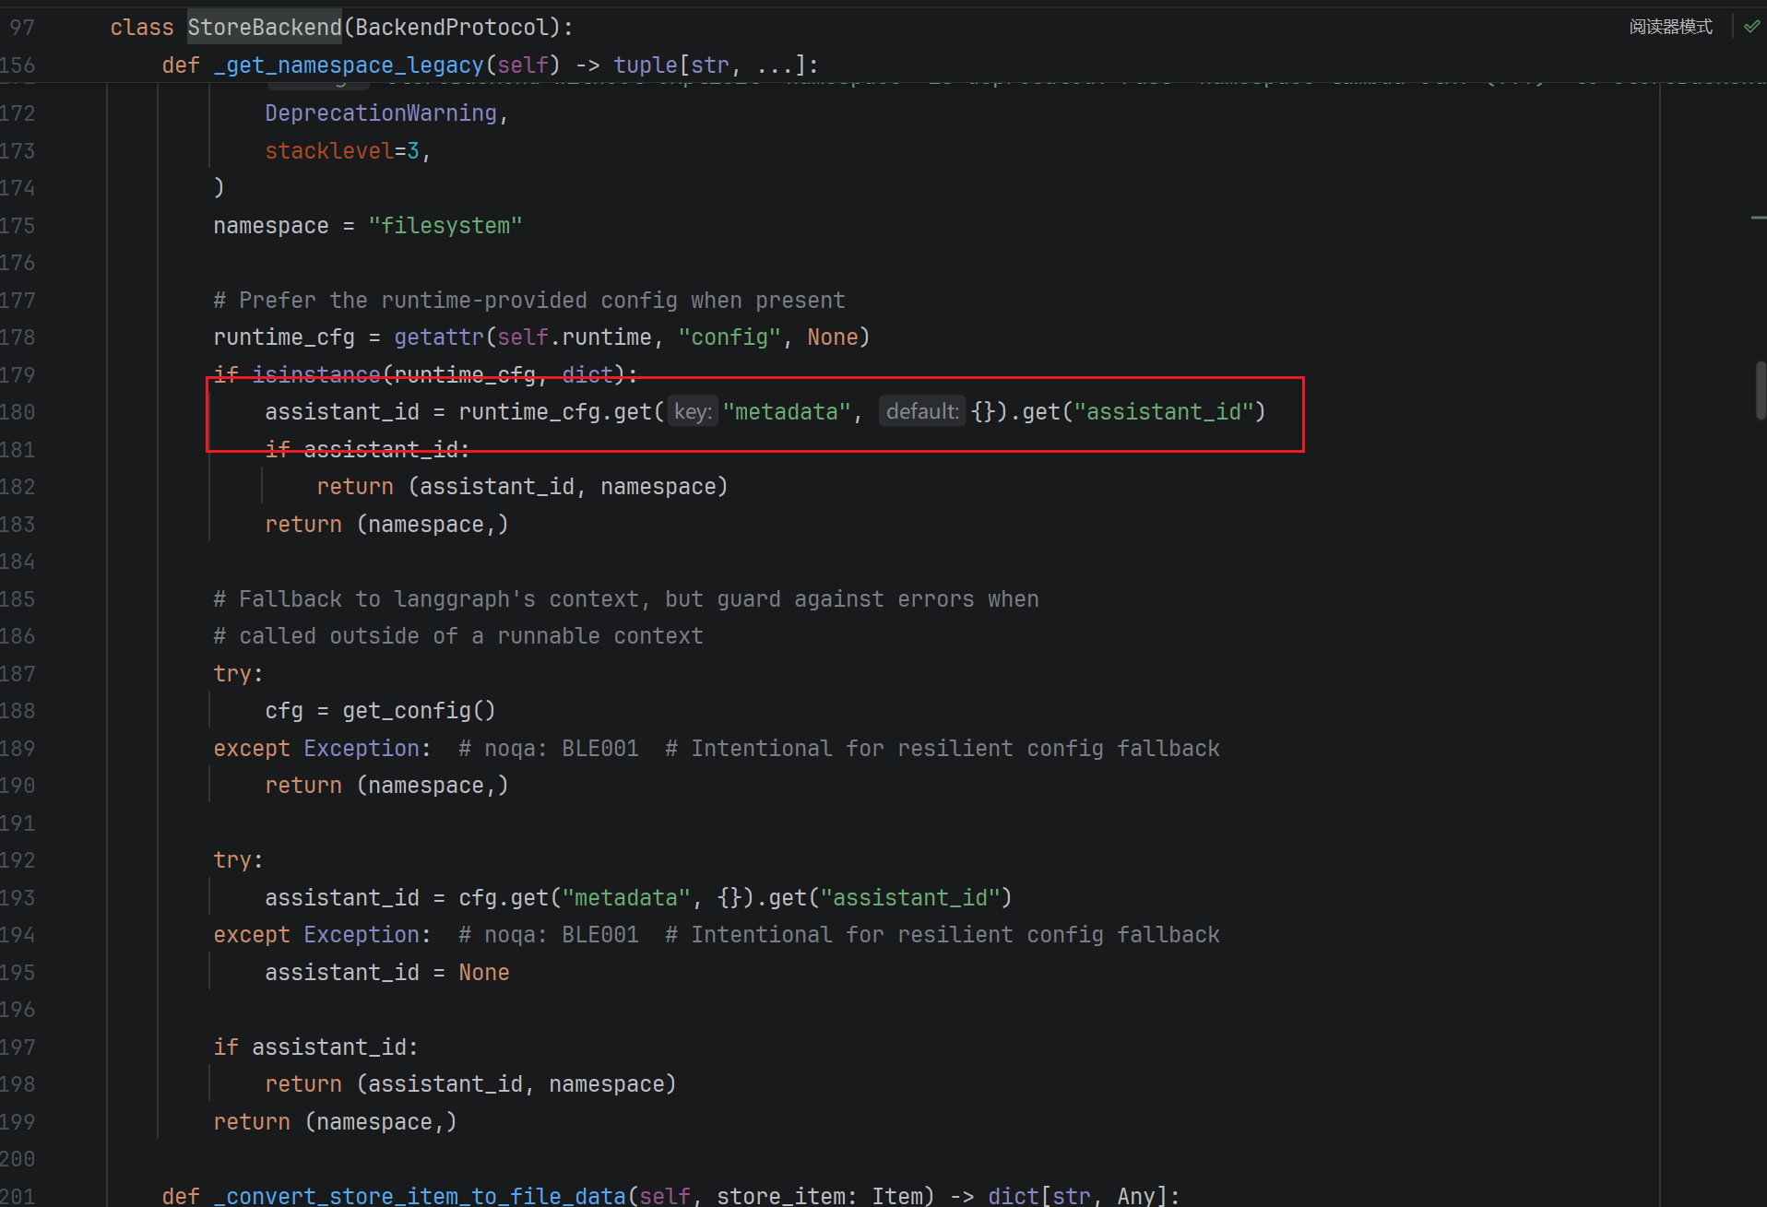The width and height of the screenshot is (1767, 1207).
Task: Open the green checkmark inspections indicator
Action: point(1751,27)
